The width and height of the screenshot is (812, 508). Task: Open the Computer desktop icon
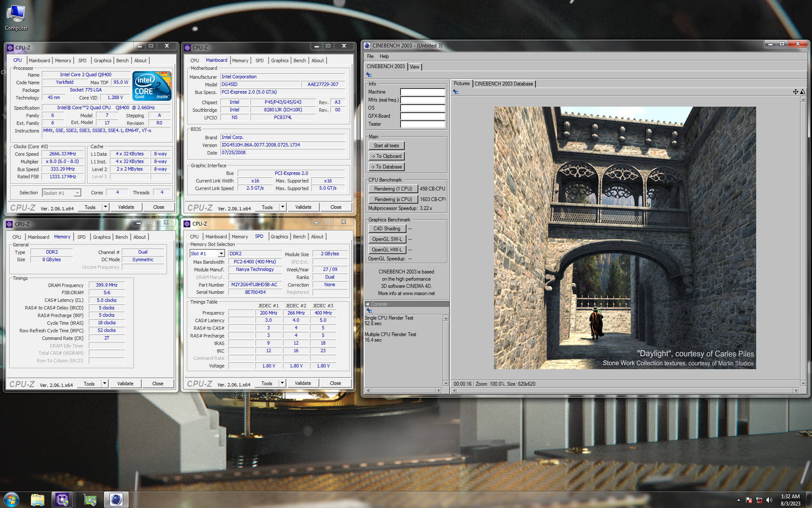[16, 17]
